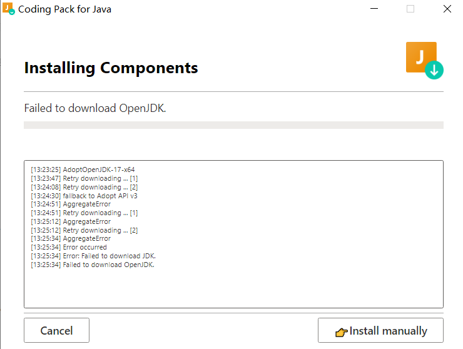This screenshot has width=463, height=349.
Task: Close the Coding Pack for Java window
Action: click(x=447, y=9)
